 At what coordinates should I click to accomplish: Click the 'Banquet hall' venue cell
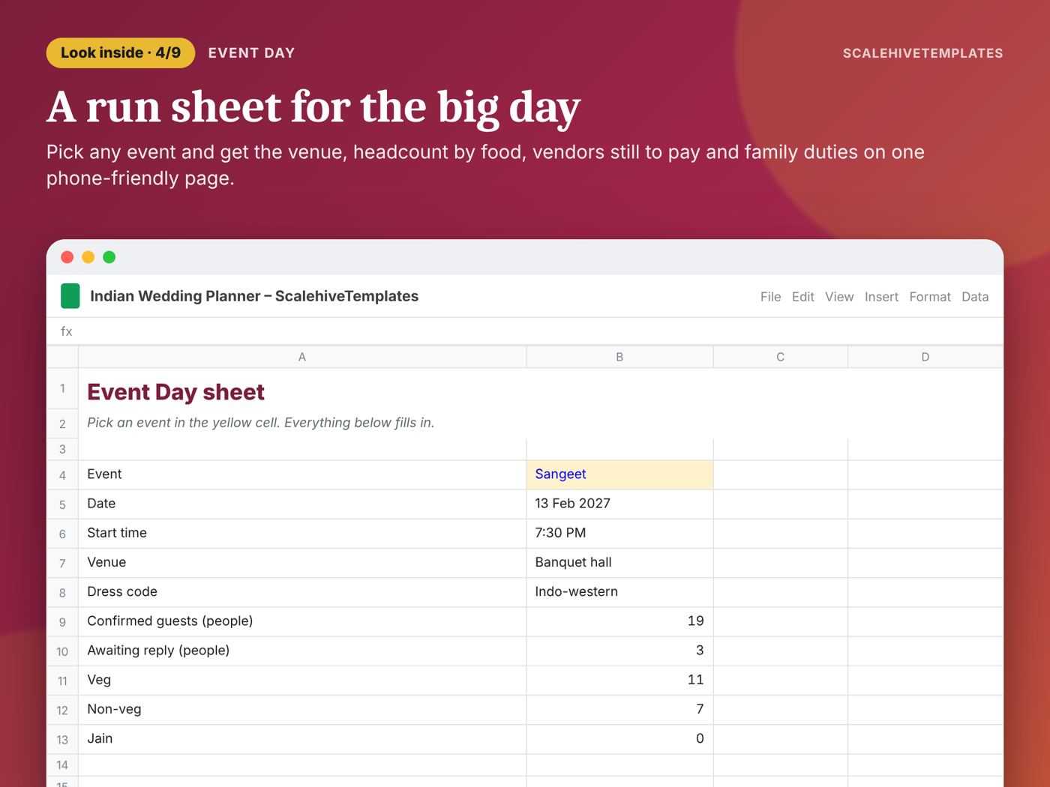[x=619, y=562]
